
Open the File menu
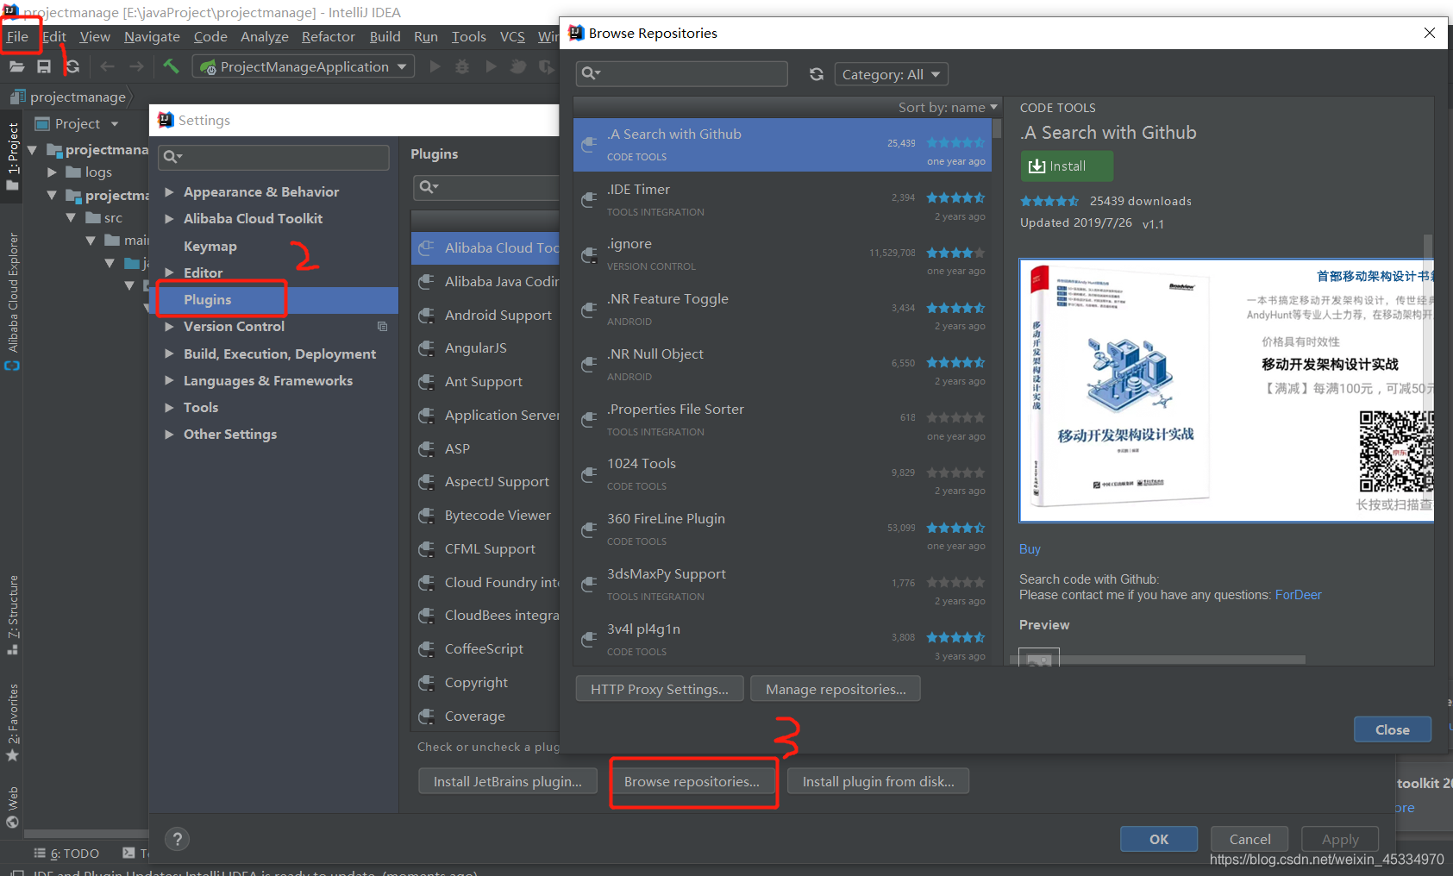click(x=18, y=36)
